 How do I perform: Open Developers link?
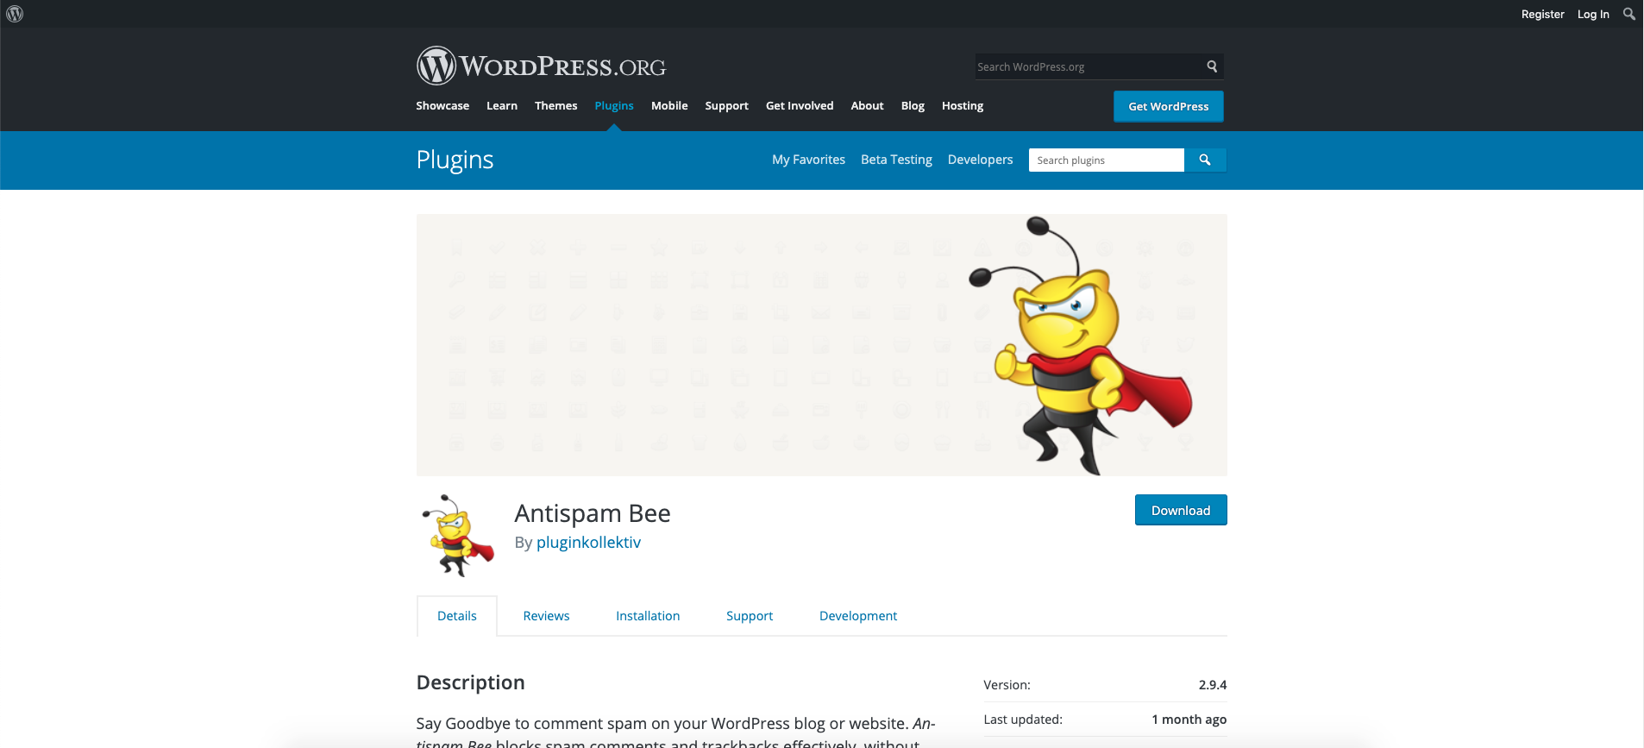point(980,160)
